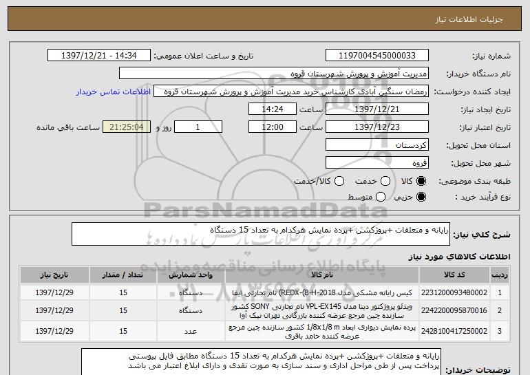
Task: Click validity date field 1397/12/23
Action: [377, 127]
